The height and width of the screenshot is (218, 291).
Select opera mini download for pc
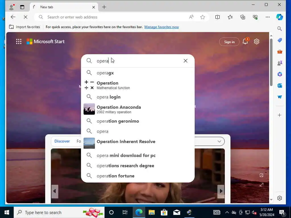(x=138, y=155)
